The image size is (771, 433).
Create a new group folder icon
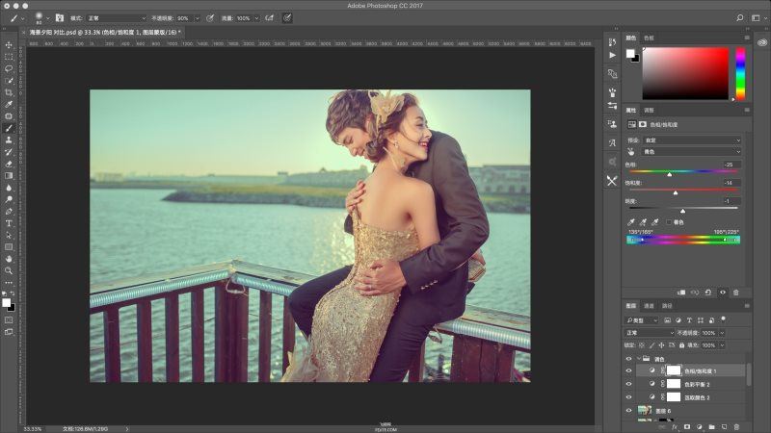[711, 427]
